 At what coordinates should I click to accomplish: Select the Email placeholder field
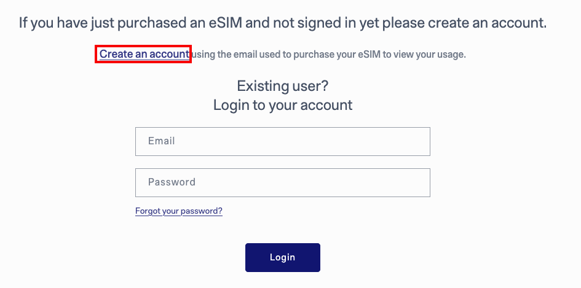(282, 141)
